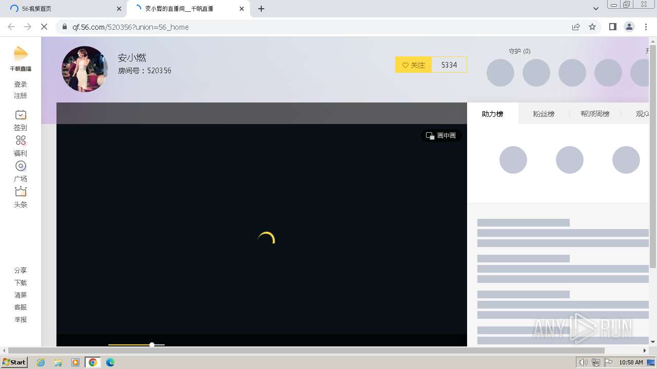Open 安小燃 avatar picture
This screenshot has height=369, width=657.
pyautogui.click(x=85, y=69)
